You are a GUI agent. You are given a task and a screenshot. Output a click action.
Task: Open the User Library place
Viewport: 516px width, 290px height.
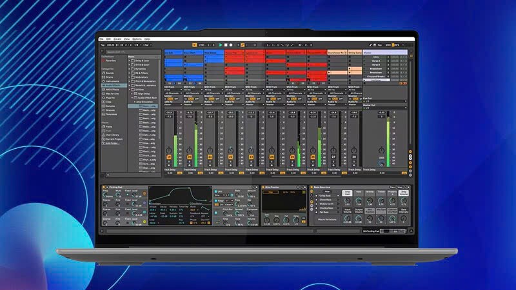[x=111, y=135]
